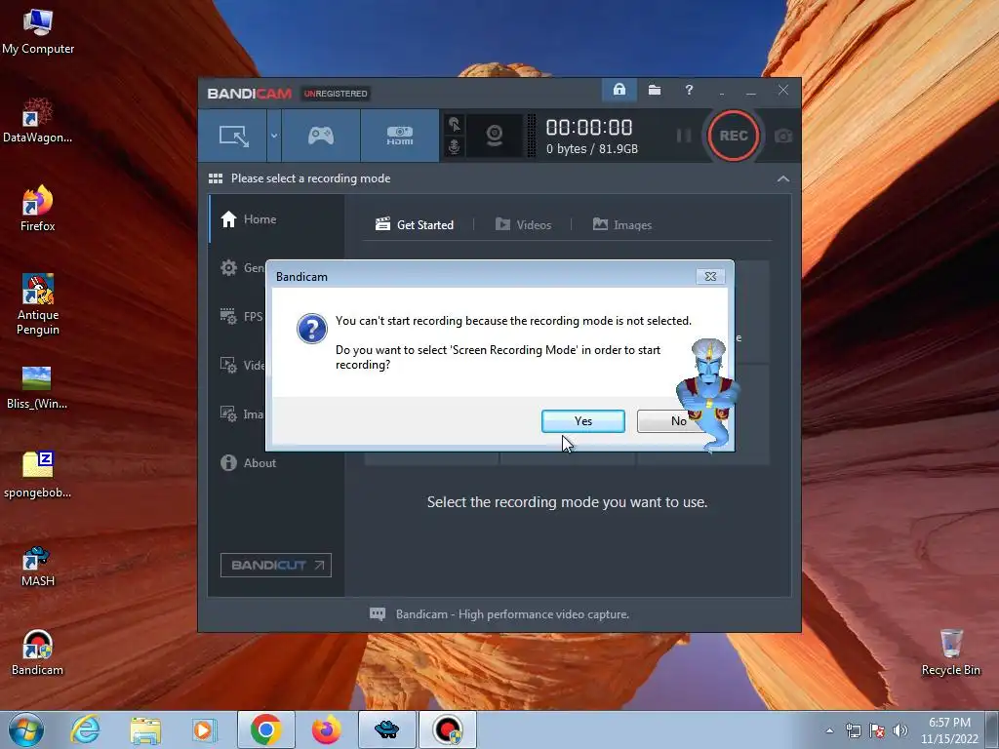This screenshot has width=999, height=749.
Task: Open the output folder icon
Action: point(655,90)
